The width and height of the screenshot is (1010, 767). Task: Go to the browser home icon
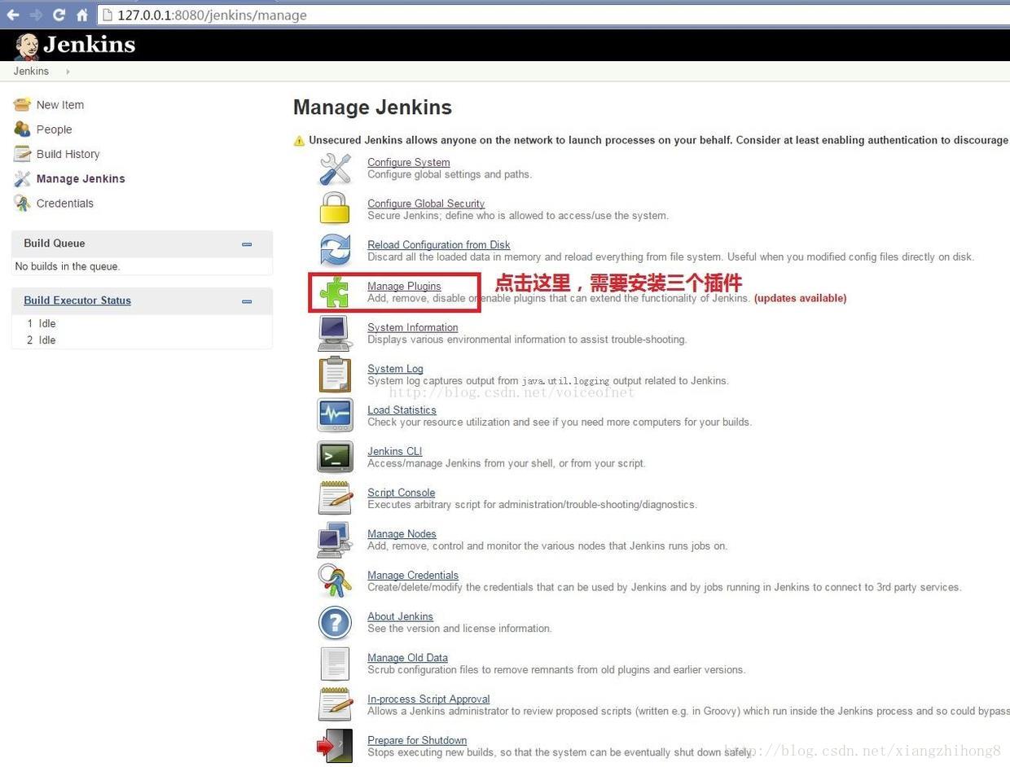(81, 15)
